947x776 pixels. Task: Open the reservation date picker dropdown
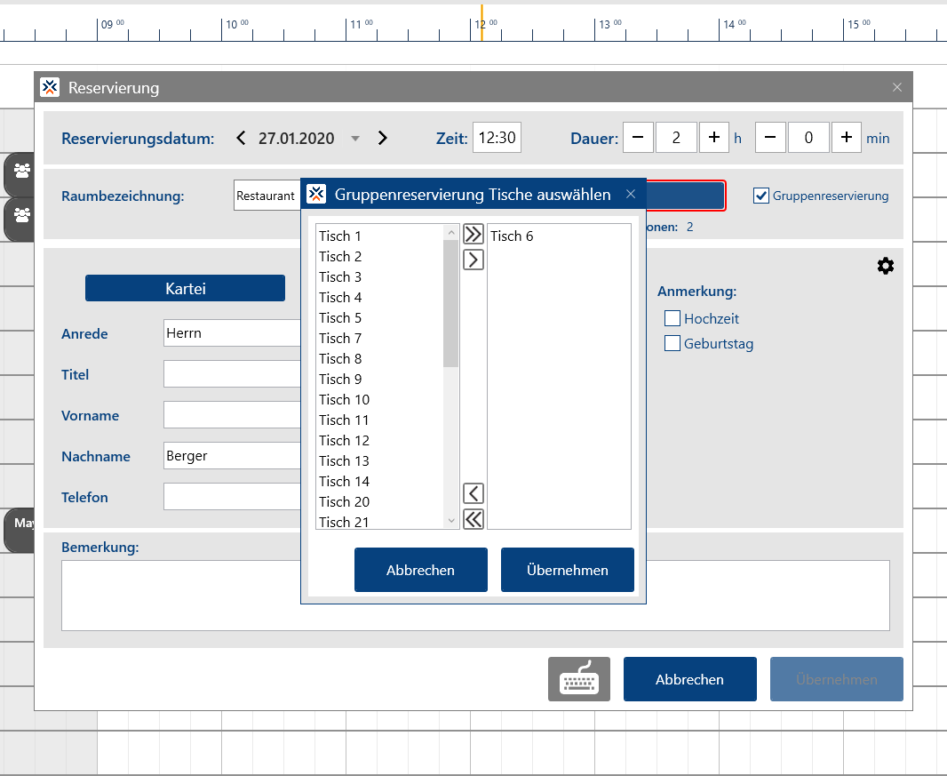pos(355,139)
